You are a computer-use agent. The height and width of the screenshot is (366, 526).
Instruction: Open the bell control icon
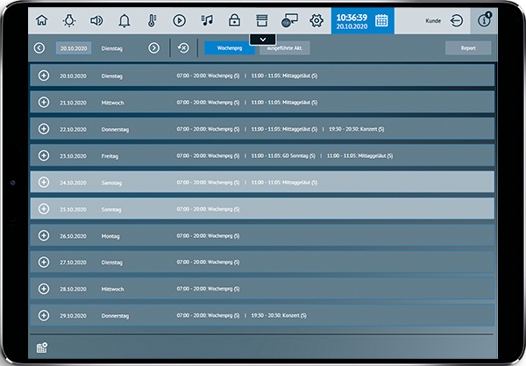tap(124, 21)
